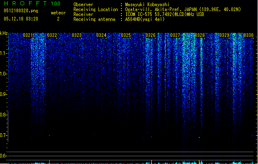
Task: Click the meteor count label
Action: (x=58, y=13)
